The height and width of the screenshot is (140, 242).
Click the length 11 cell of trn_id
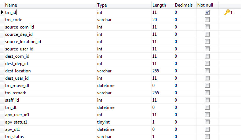(163, 12)
